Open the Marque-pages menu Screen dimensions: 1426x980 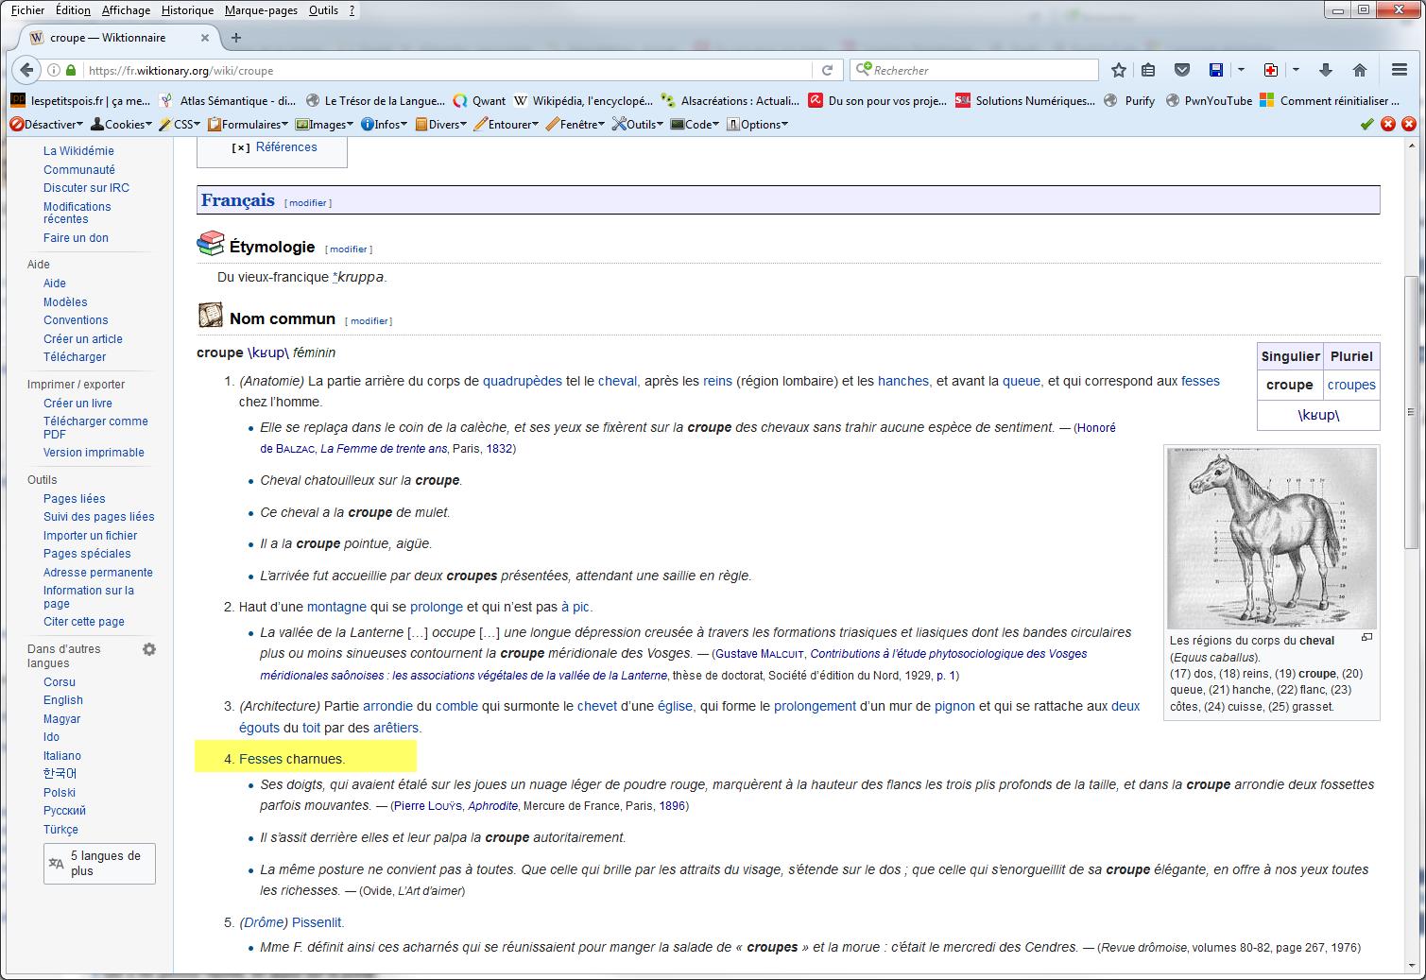tap(261, 10)
